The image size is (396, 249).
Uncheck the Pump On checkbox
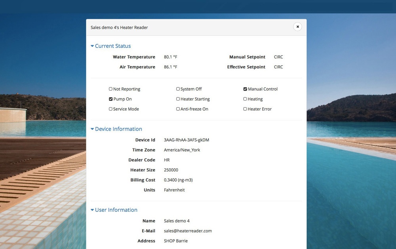(x=111, y=99)
